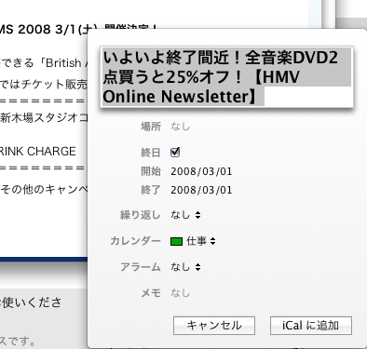Screen dimensions: 367x349
Task: Click '新木場スタジオコ' text in the mail window
Action: 44,118
